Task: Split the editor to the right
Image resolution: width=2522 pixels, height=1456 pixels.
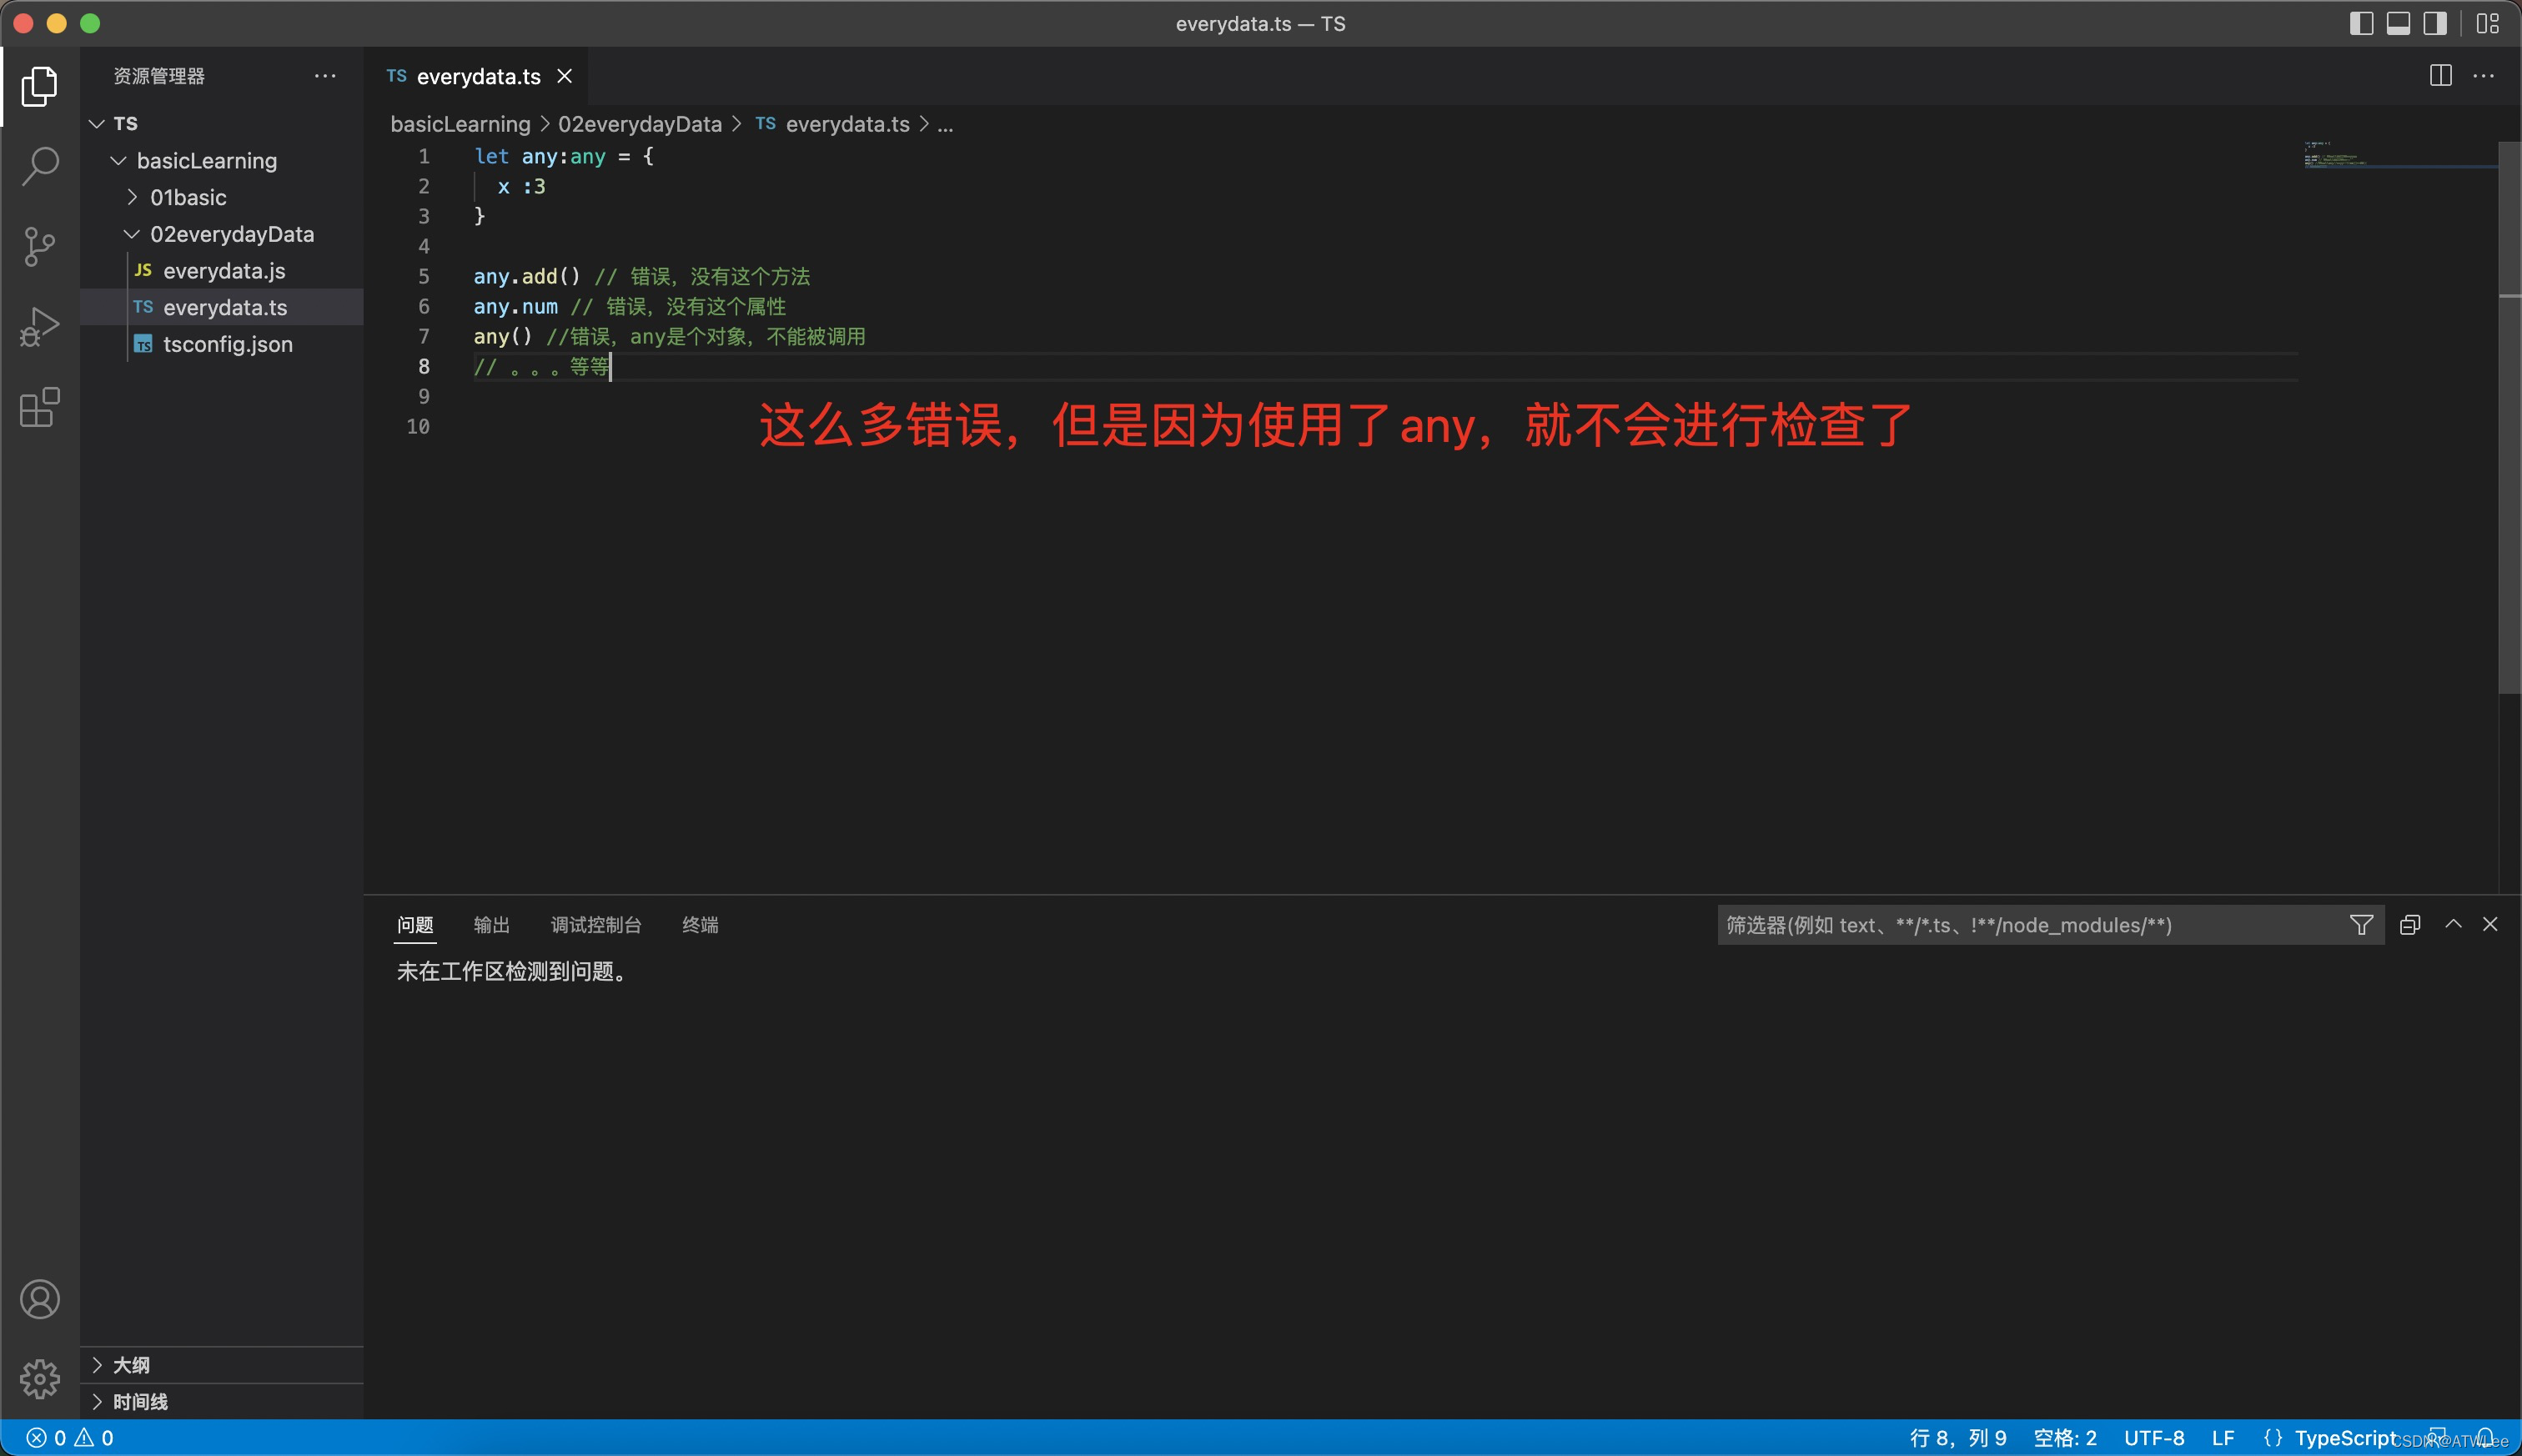Action: tap(2440, 76)
